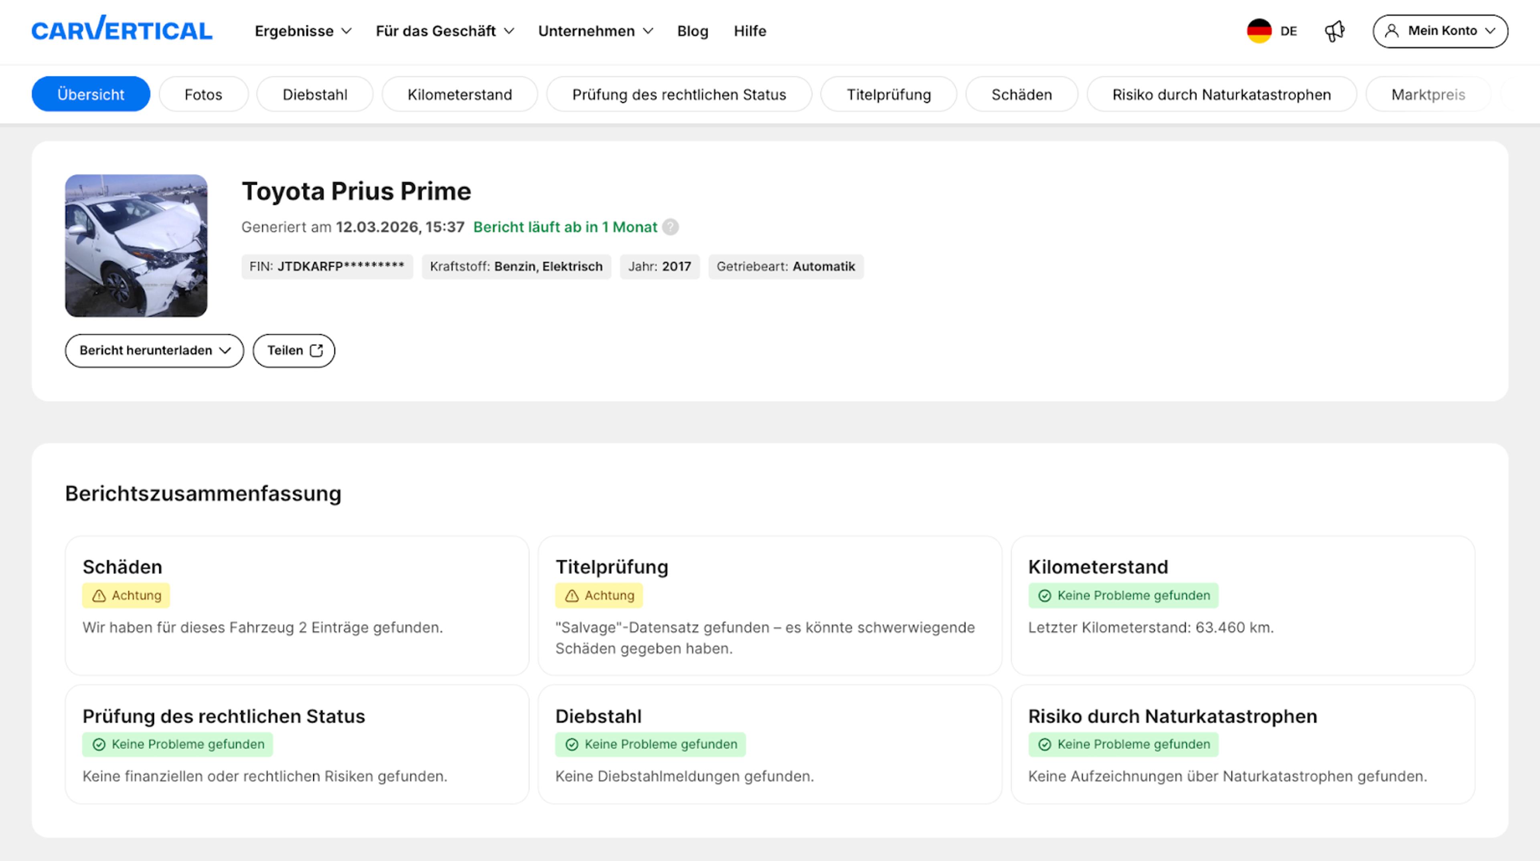Switch to the Fotos tab
Image resolution: width=1540 pixels, height=861 pixels.
tap(203, 95)
